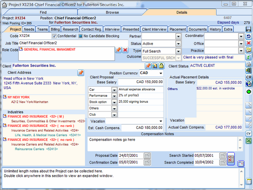Click the last navigation arrow button in right toolbar

pos(248,125)
